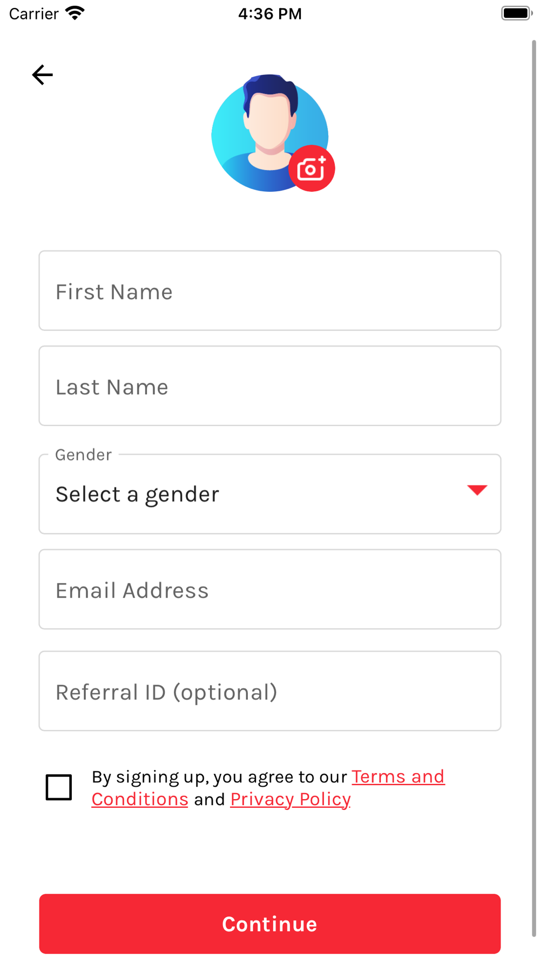Go back using the arrow icon

(42, 75)
